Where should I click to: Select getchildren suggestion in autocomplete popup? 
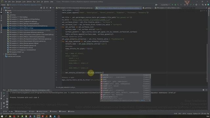(125, 97)
